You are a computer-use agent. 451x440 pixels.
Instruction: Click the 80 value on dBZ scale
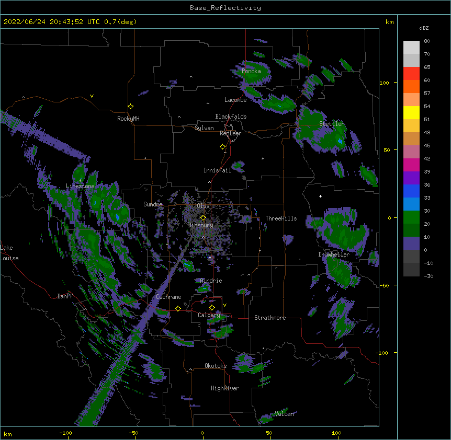click(427, 41)
